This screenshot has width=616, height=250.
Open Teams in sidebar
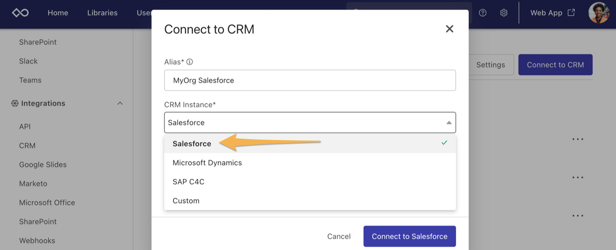[x=30, y=80]
